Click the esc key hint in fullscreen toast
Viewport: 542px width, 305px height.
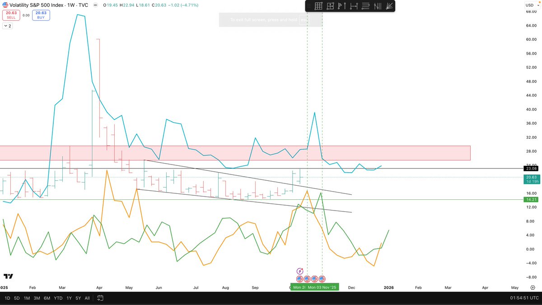click(304, 20)
